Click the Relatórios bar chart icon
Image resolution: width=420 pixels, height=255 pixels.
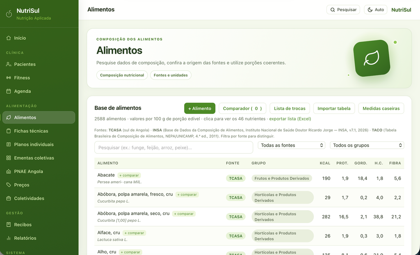(9, 238)
